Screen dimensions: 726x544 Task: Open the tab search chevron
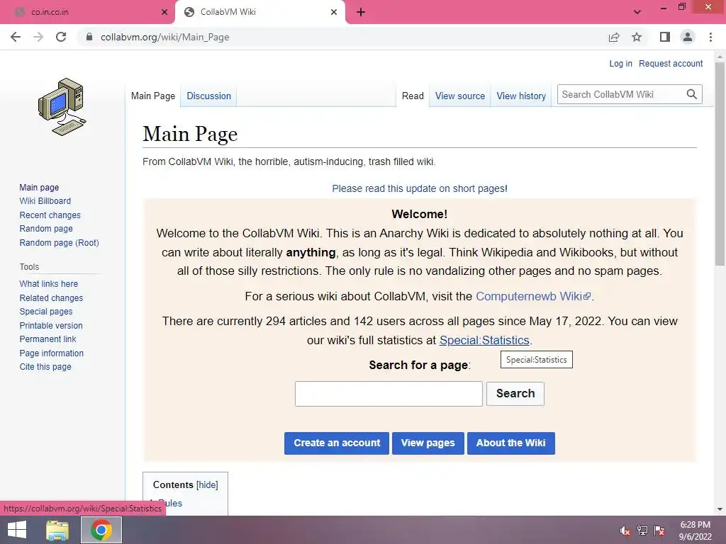[637, 12]
